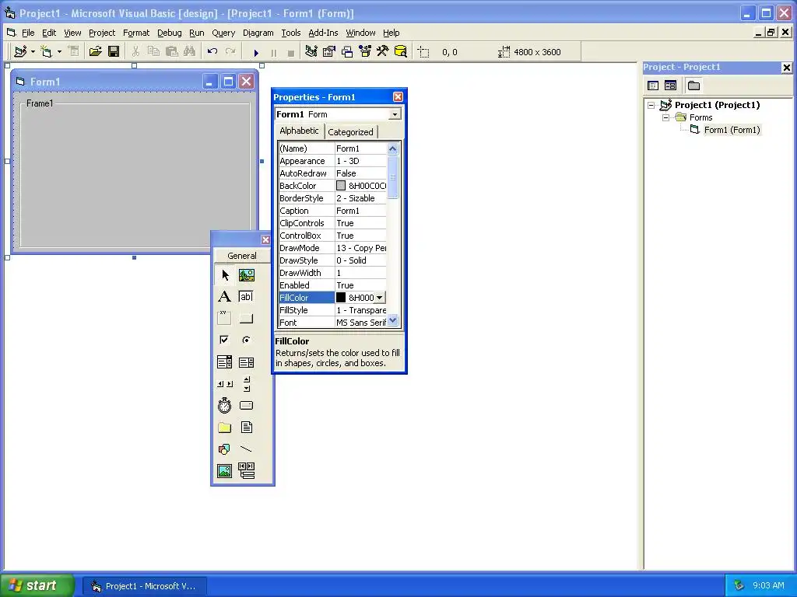
Task: Click View Object in Project panel
Action: click(x=670, y=86)
